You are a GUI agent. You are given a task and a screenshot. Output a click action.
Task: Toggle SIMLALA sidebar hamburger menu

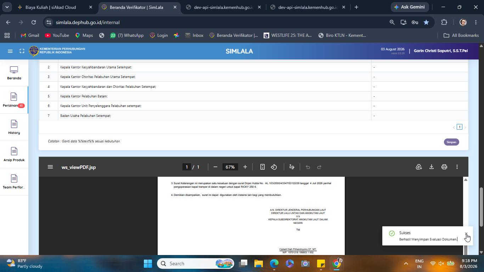(10, 51)
